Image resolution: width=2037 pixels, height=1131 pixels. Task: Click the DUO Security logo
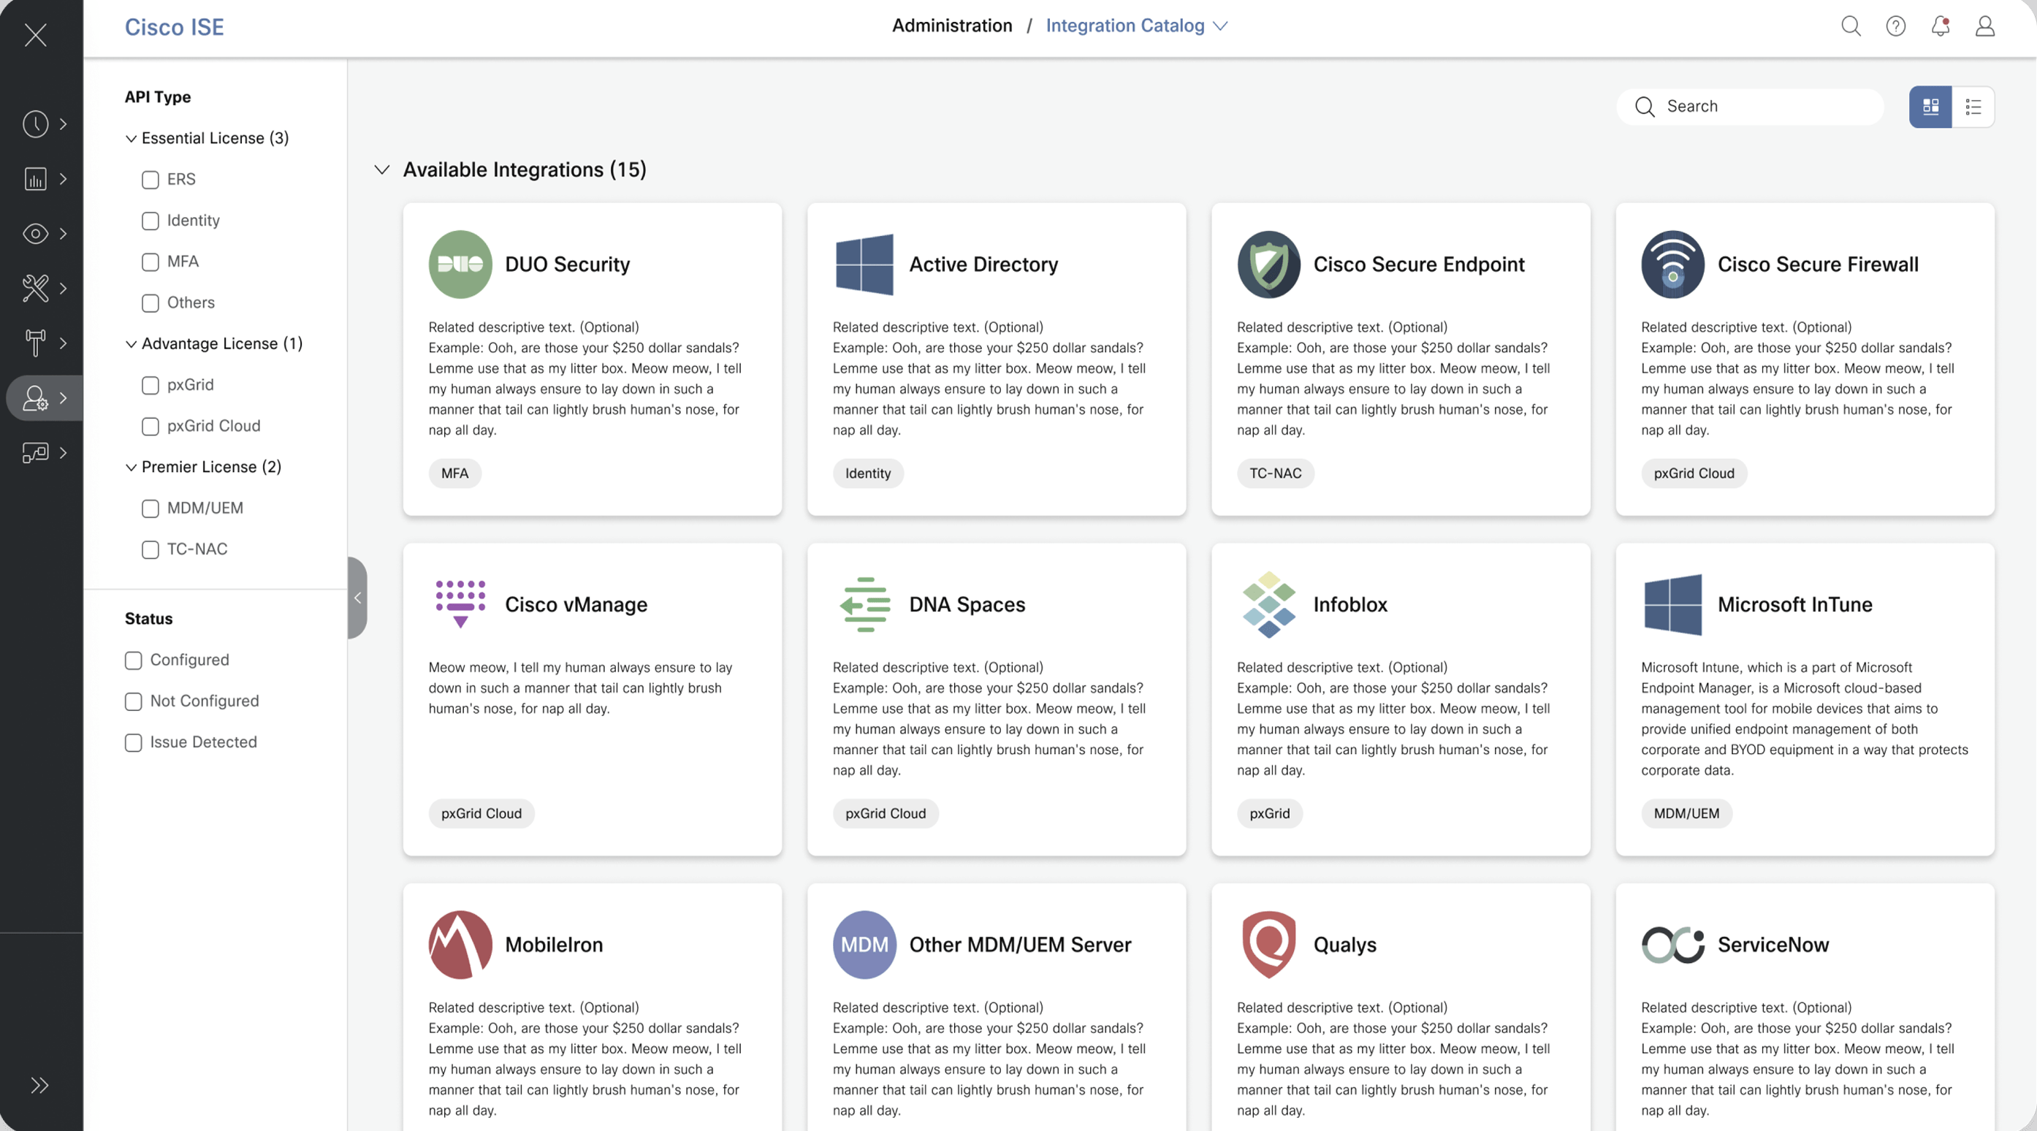click(460, 264)
